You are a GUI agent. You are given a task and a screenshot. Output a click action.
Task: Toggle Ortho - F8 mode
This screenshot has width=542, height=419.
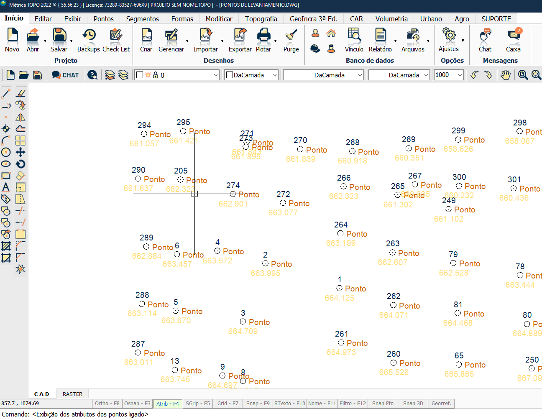click(x=107, y=404)
